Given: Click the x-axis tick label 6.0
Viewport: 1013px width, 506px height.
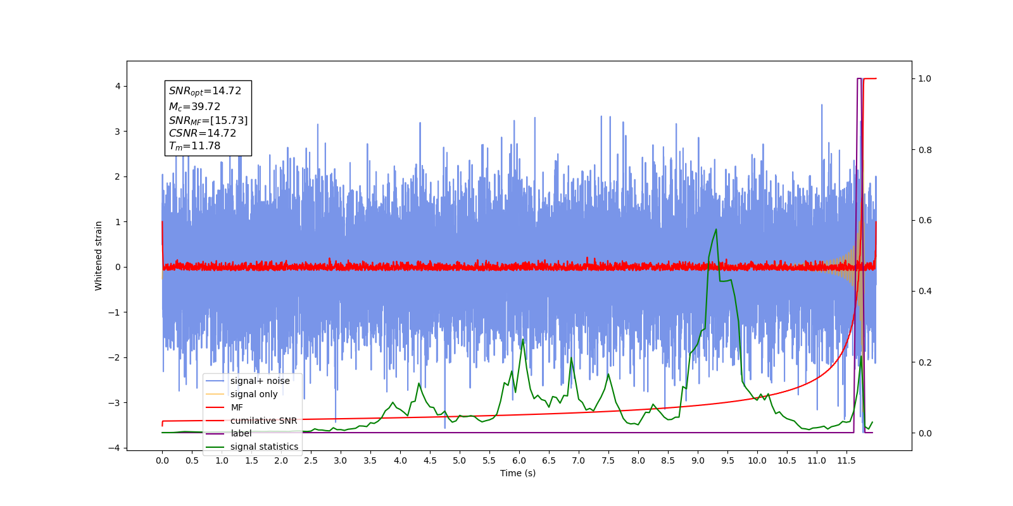Looking at the screenshot, I should pos(519,460).
